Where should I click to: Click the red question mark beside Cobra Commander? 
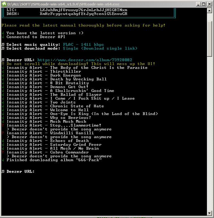tap(3, 152)
